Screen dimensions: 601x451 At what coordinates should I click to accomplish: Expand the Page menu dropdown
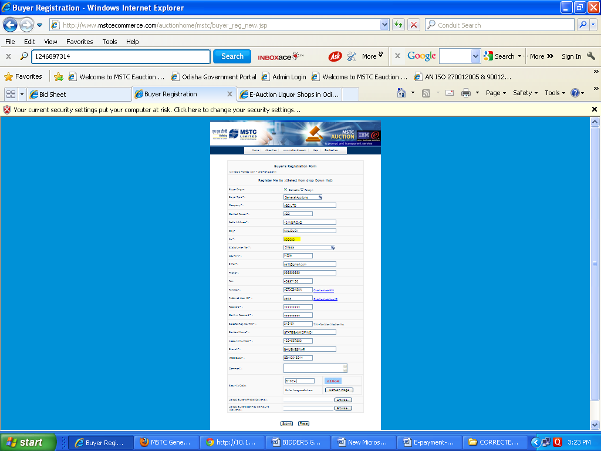coord(495,93)
